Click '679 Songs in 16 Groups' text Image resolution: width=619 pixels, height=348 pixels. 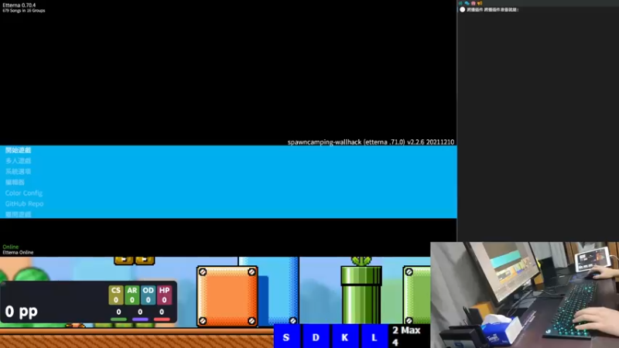point(24,11)
